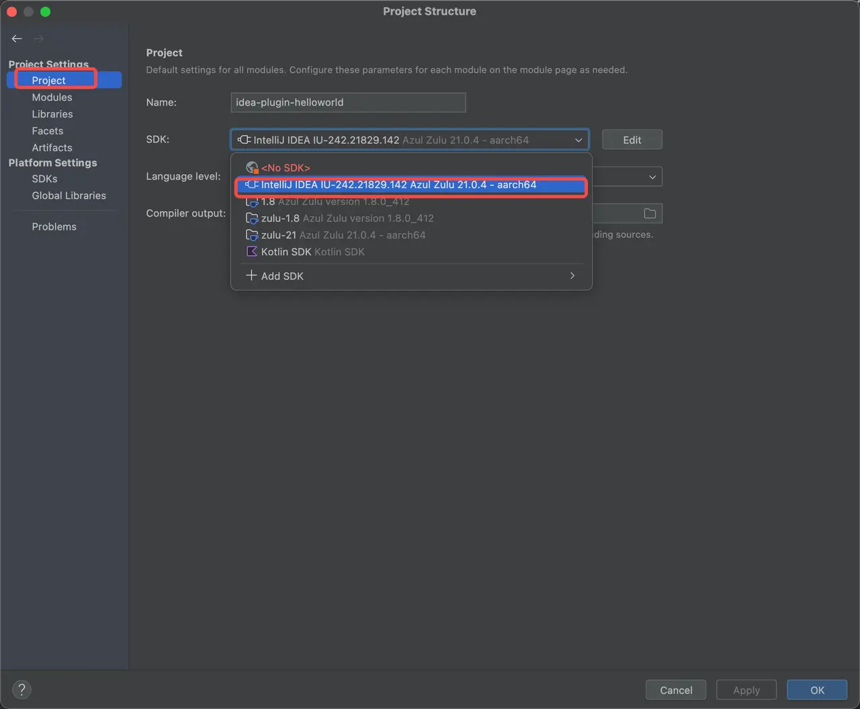The width and height of the screenshot is (860, 709).
Task: Click the default settings description text
Action: [387, 70]
